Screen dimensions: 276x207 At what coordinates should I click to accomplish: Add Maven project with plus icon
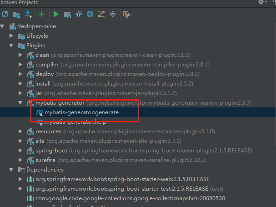click(x=42, y=14)
